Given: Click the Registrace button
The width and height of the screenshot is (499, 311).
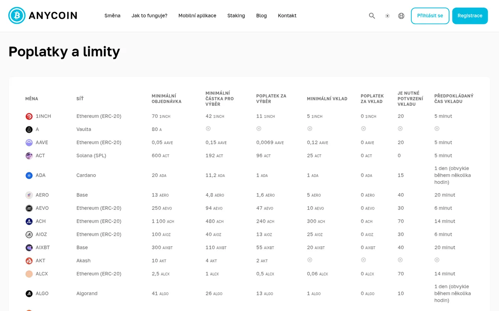Looking at the screenshot, I should pyautogui.click(x=470, y=16).
